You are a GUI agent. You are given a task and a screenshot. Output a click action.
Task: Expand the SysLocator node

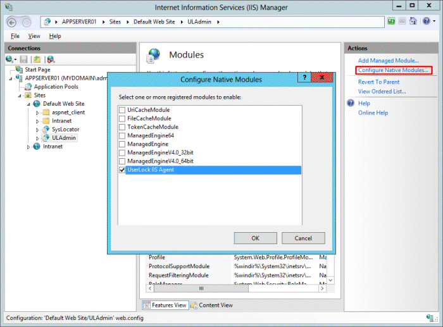point(37,130)
